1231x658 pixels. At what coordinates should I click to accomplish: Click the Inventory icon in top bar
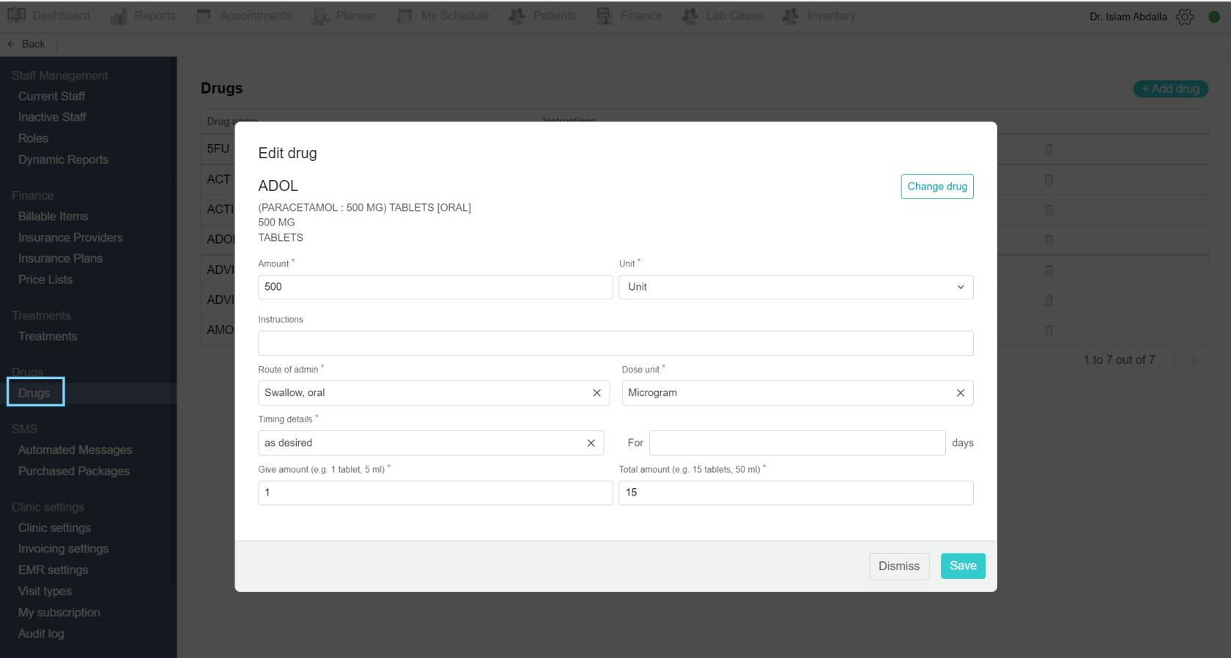pyautogui.click(x=790, y=15)
